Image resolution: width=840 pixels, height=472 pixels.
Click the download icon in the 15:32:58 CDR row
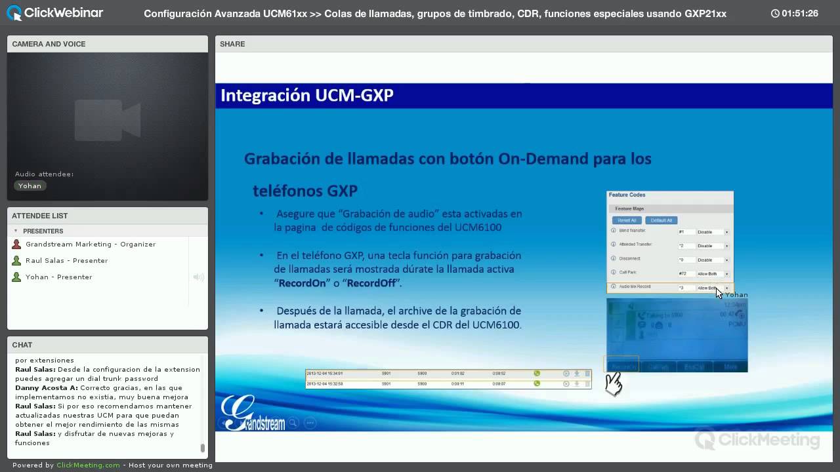pos(577,383)
